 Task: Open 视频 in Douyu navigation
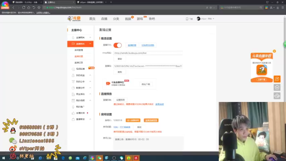(x=128, y=19)
